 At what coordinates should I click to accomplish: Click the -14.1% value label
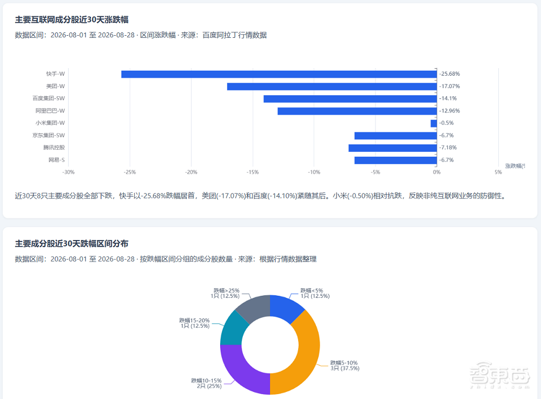coord(448,98)
